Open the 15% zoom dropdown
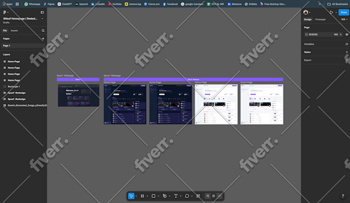350x203 pixels. pos(344,20)
